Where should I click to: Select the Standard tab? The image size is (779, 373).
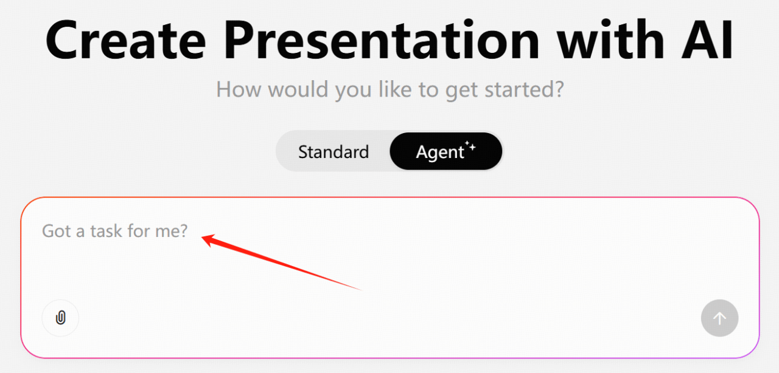pyautogui.click(x=333, y=151)
